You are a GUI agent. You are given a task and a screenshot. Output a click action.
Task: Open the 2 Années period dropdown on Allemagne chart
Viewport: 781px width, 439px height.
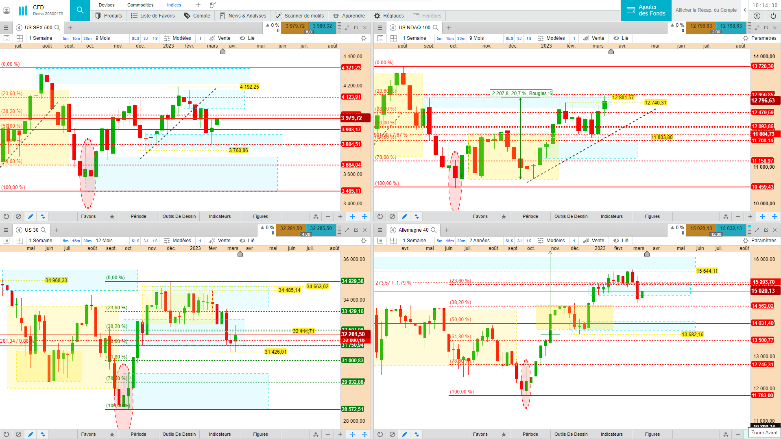coord(479,241)
